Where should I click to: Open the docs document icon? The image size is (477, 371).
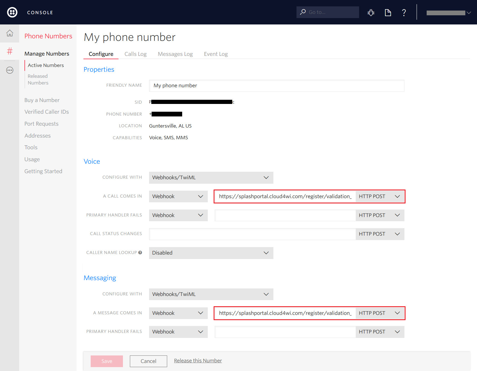(x=388, y=13)
